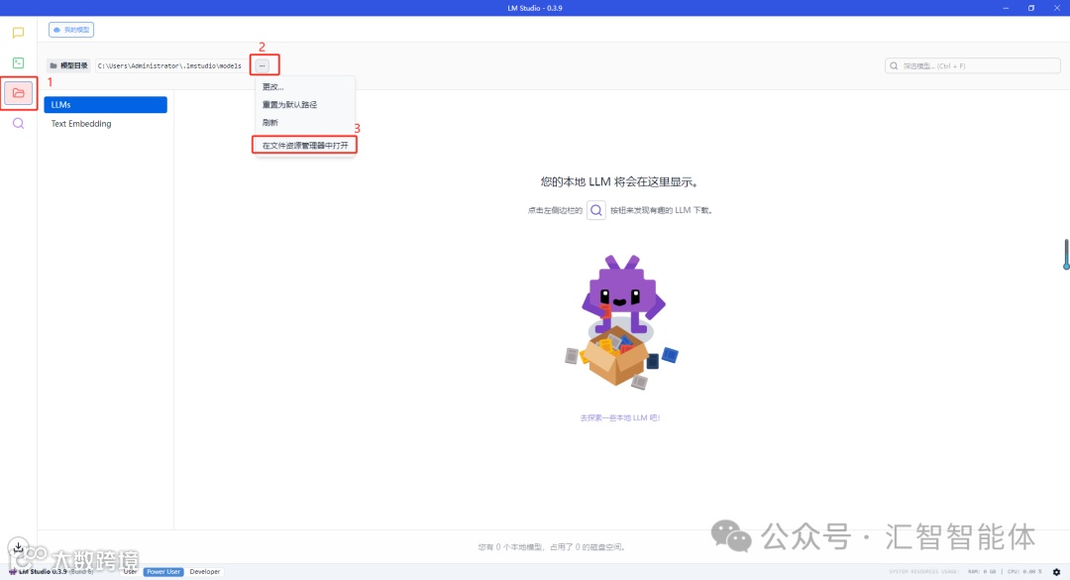Open the Chat section in sidebar
This screenshot has width=1070, height=580.
pos(19,33)
